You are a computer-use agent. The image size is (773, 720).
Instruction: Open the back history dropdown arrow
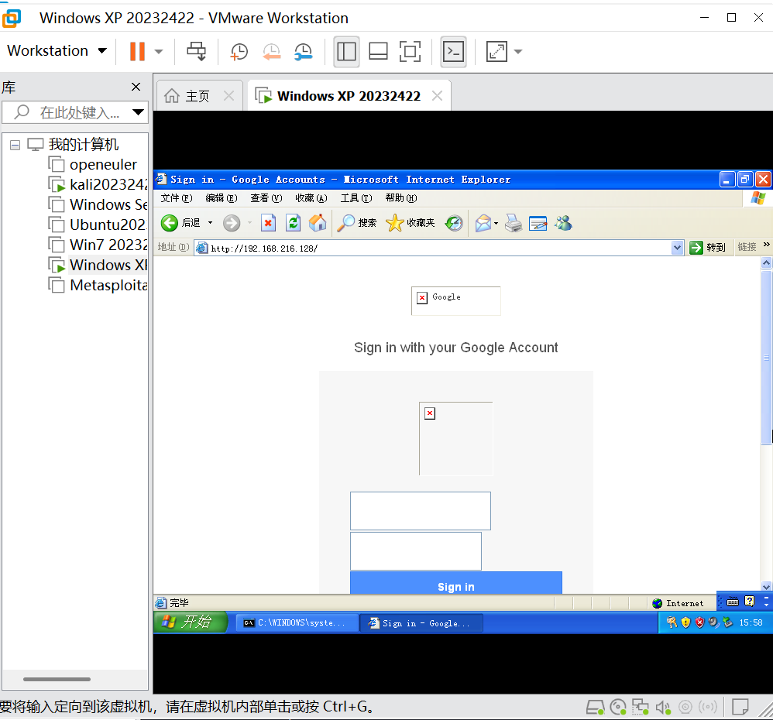click(211, 223)
